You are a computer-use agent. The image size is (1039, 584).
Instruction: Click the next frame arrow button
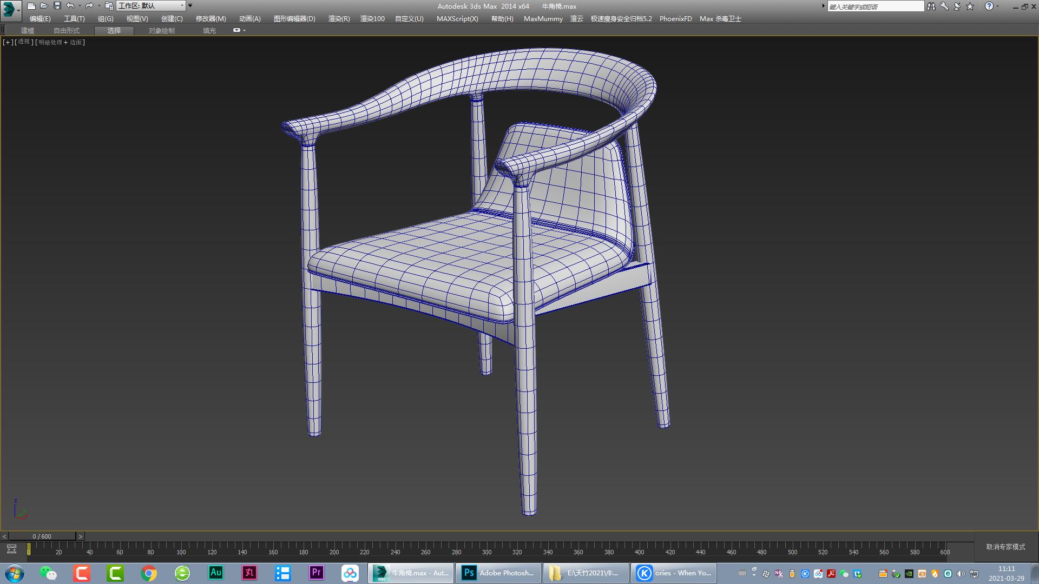pos(80,536)
